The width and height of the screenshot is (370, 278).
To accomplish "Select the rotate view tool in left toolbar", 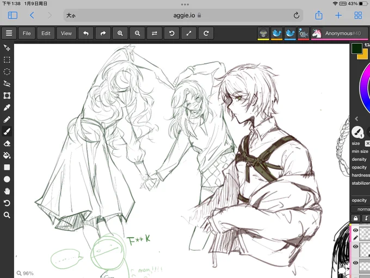I will (7, 203).
